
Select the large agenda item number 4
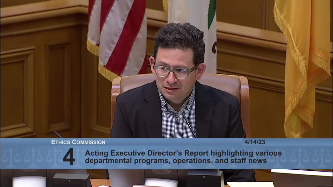click(x=68, y=156)
